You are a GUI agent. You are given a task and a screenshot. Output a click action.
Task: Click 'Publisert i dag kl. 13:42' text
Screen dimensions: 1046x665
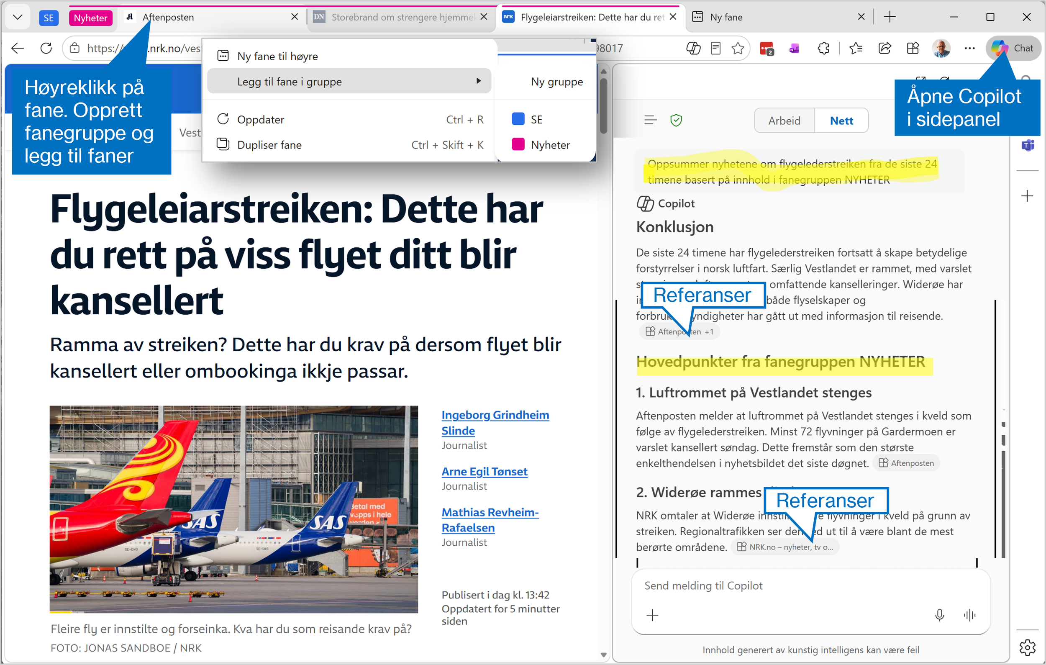(496, 595)
